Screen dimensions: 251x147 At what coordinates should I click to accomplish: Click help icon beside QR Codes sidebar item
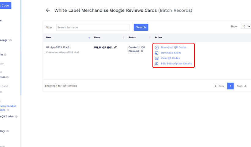17,116
